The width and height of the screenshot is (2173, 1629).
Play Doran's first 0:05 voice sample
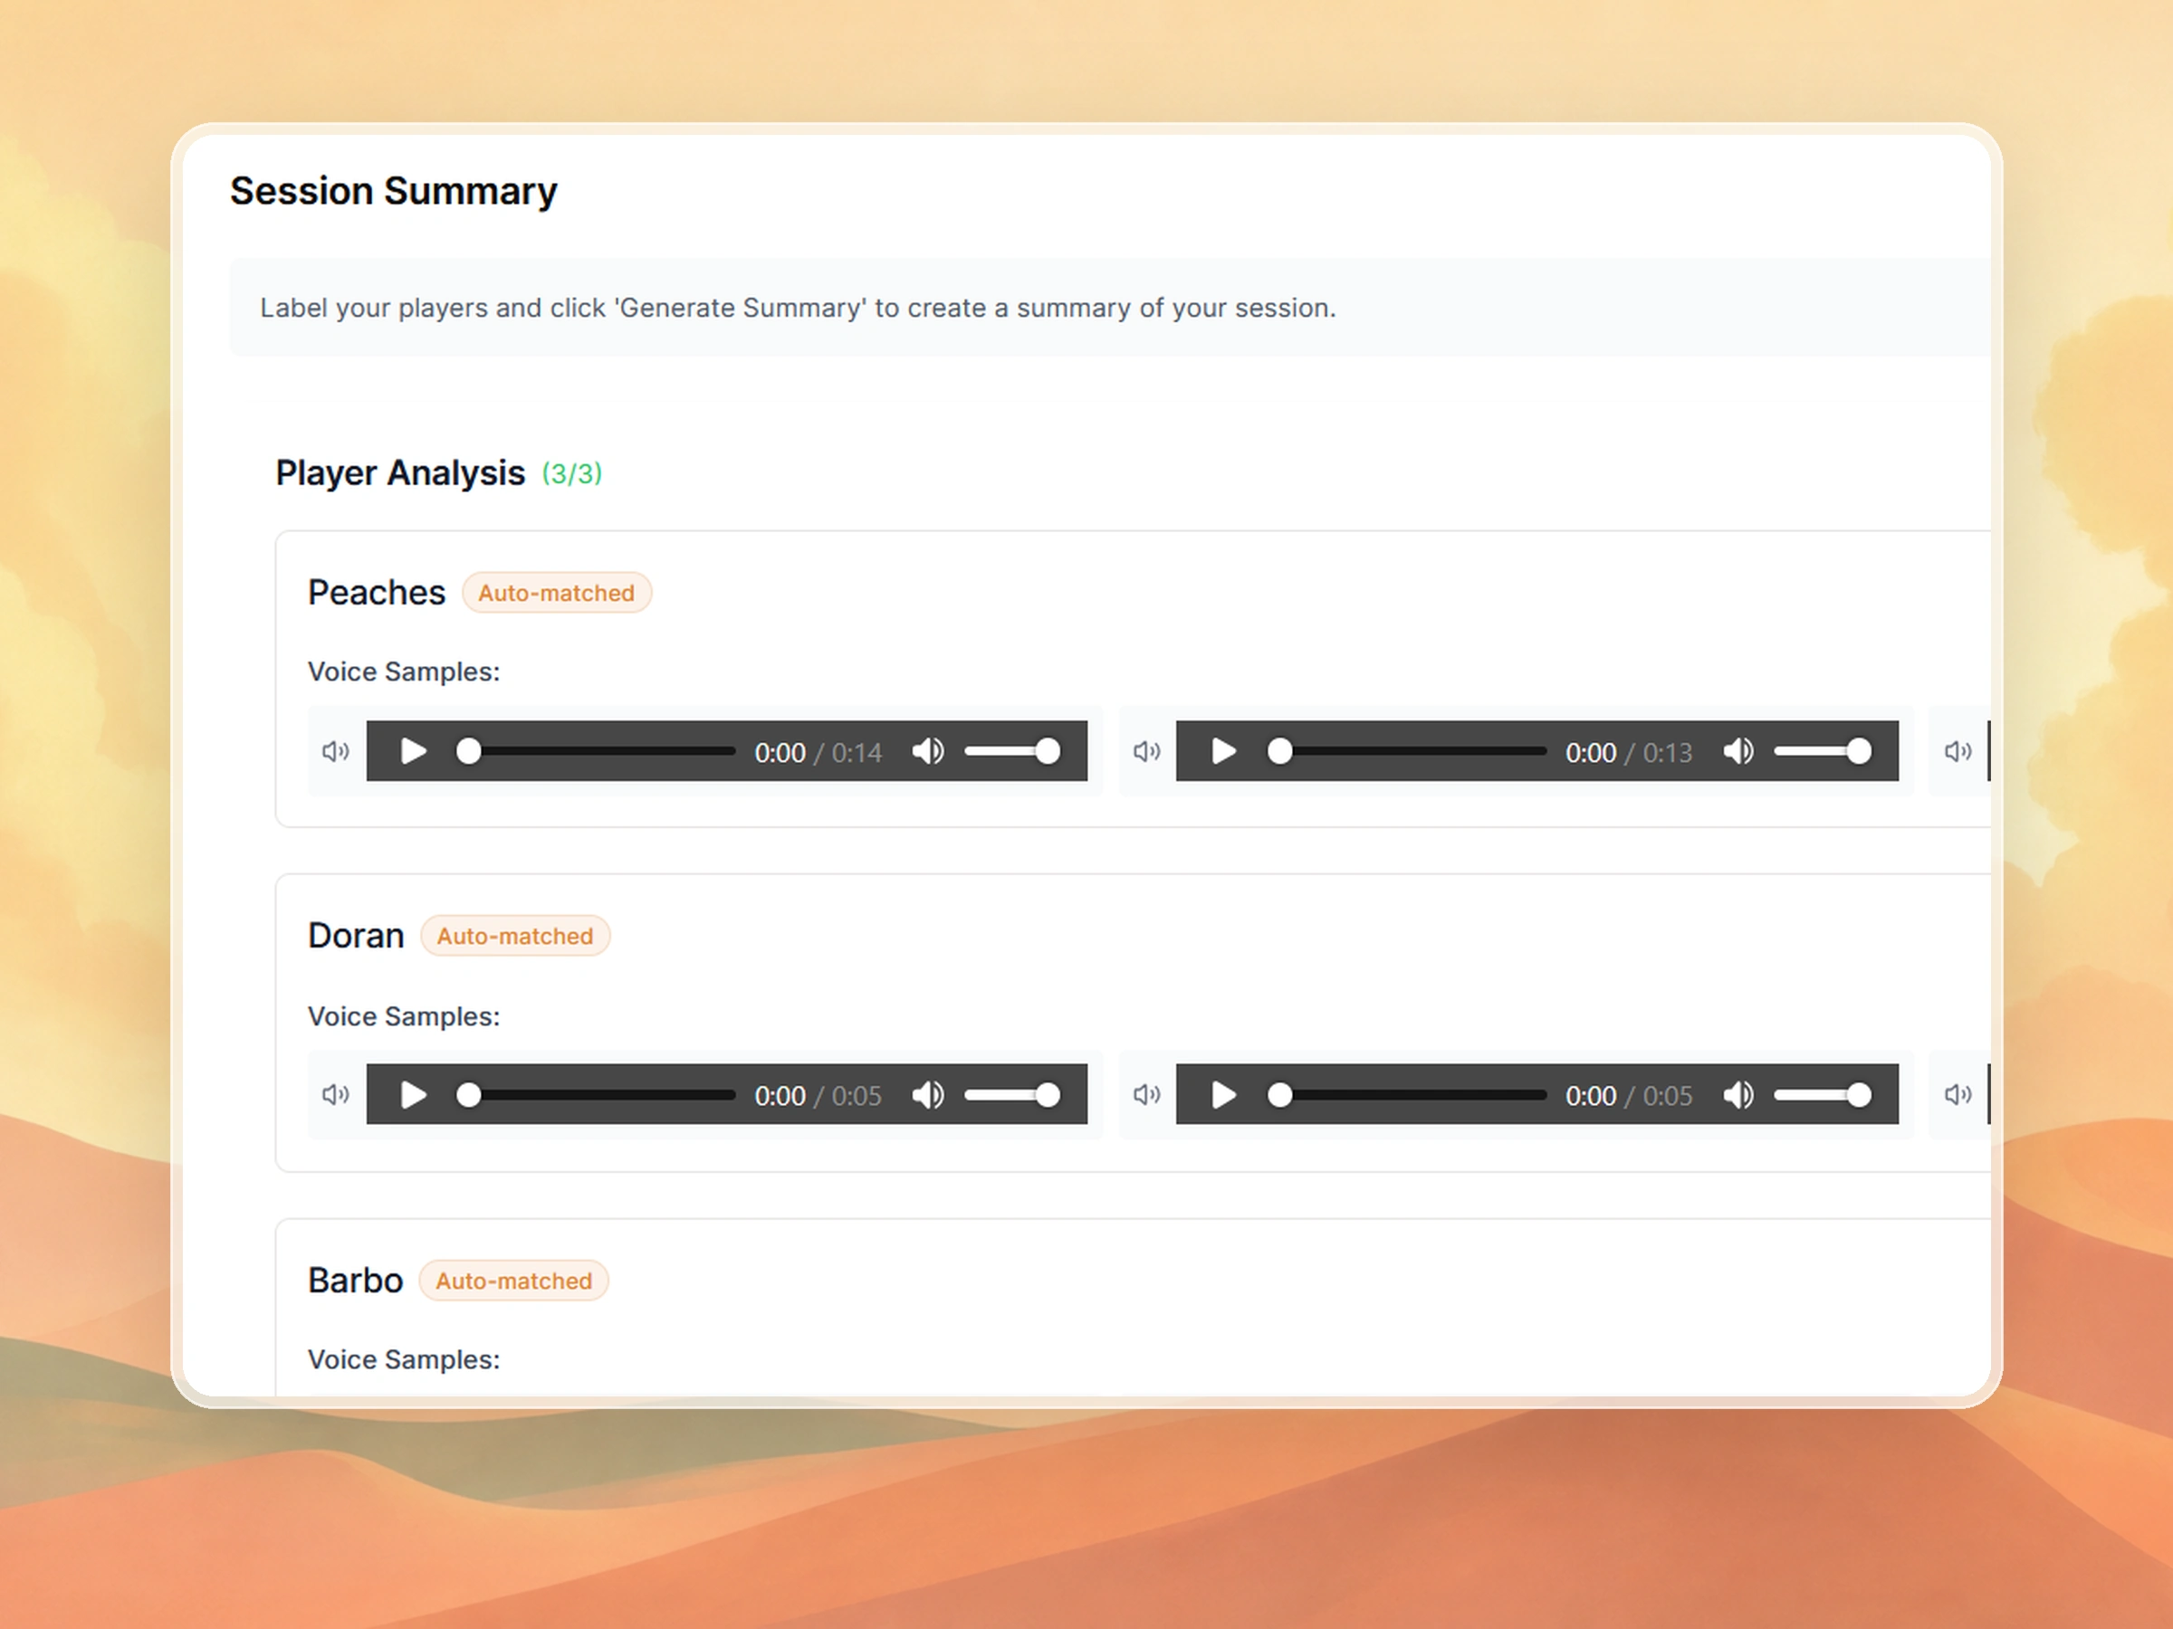tap(414, 1095)
